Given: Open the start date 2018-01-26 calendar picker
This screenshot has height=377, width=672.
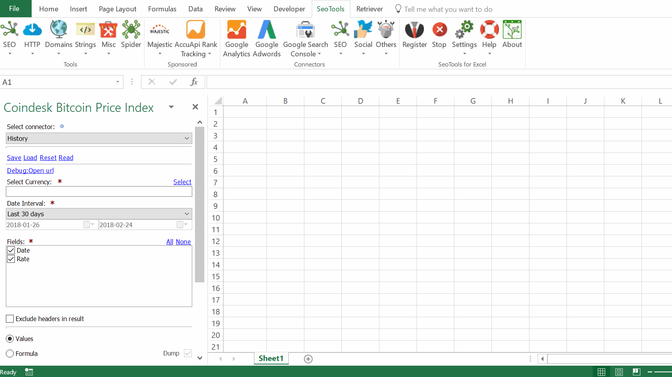Looking at the screenshot, I should point(89,224).
